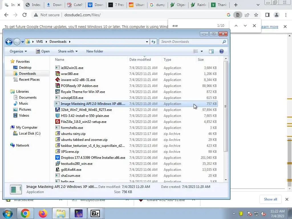
Task: Select the Dropbox Offline Installer file icon
Action: [58, 157]
